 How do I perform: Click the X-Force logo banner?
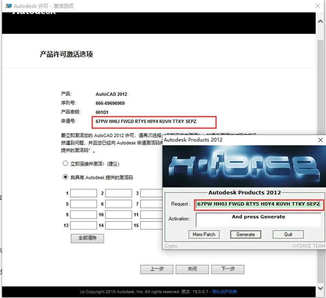(x=244, y=166)
